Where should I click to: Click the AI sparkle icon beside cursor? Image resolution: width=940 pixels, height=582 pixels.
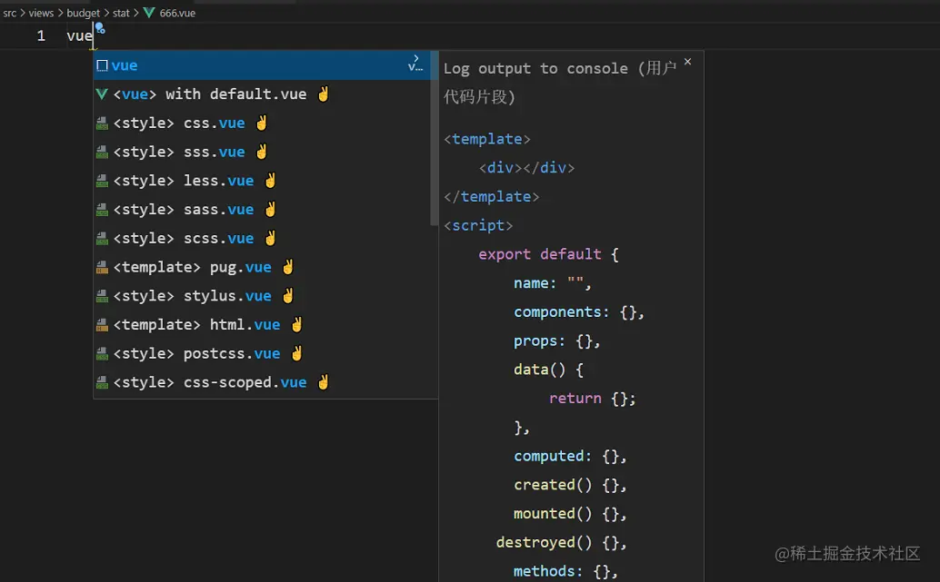(100, 28)
